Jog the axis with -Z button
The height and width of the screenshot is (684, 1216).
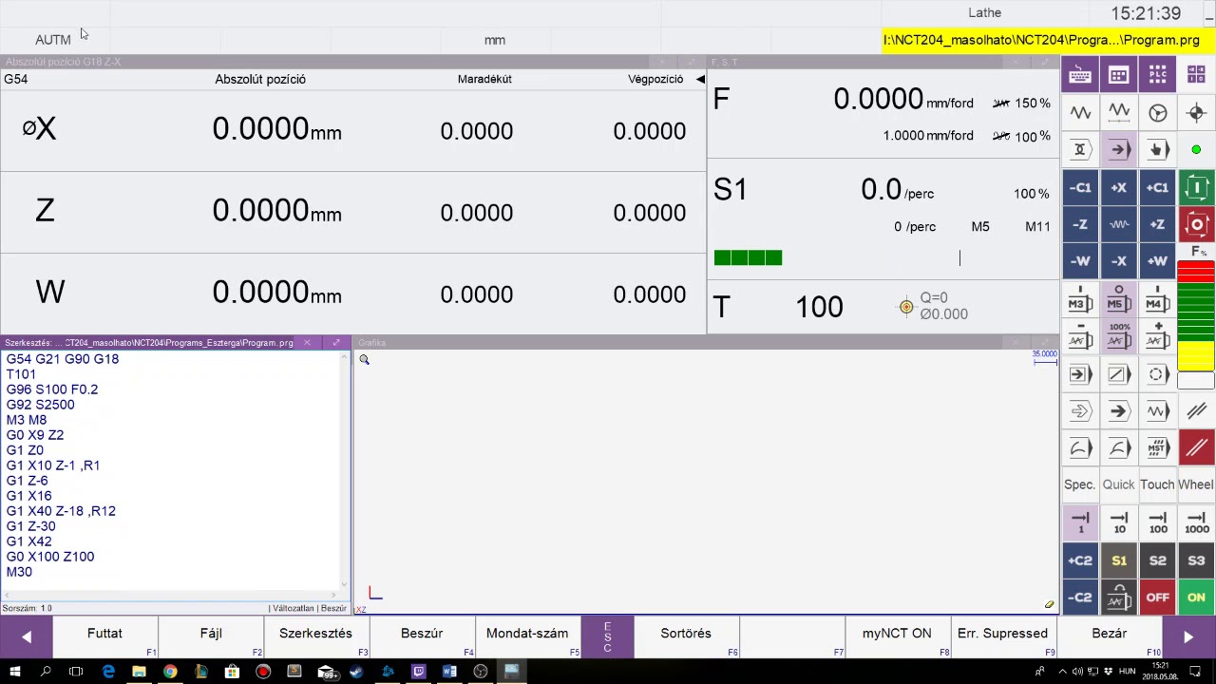coord(1080,224)
